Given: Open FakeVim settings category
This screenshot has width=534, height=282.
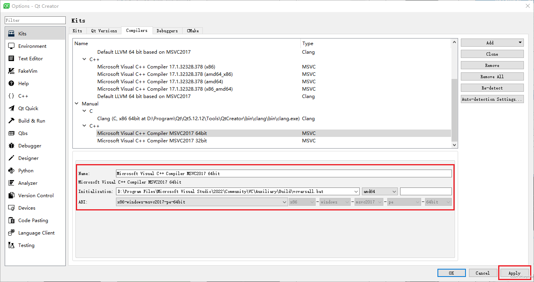Looking at the screenshot, I should 35,71.
